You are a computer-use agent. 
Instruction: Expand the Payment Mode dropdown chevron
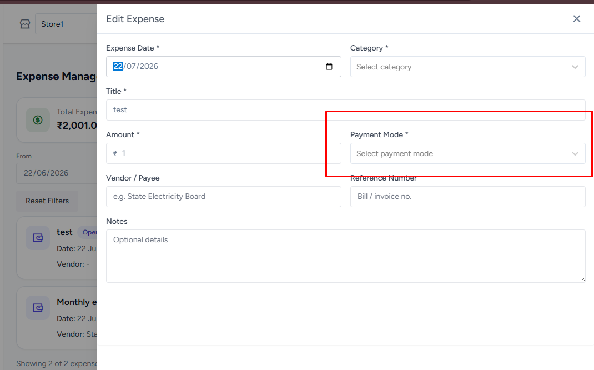(x=575, y=153)
